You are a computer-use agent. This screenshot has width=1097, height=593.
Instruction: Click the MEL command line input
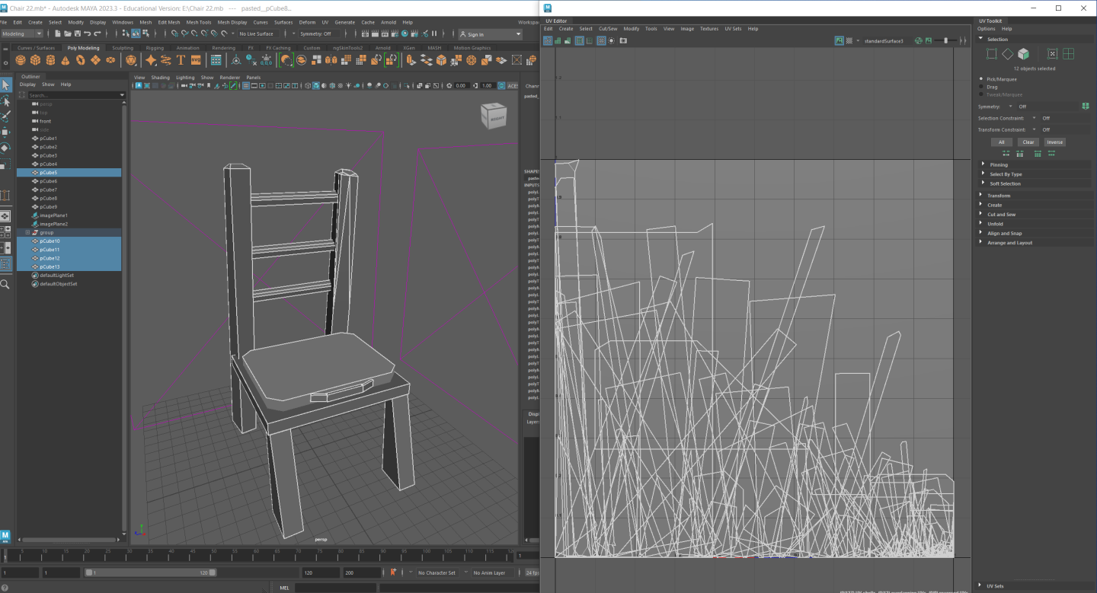[335, 588]
